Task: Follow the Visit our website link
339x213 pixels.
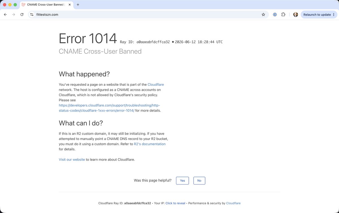Action: (x=72, y=160)
